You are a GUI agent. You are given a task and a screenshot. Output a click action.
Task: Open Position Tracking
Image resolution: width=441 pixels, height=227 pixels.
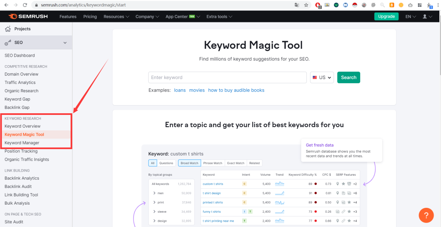[21, 151]
